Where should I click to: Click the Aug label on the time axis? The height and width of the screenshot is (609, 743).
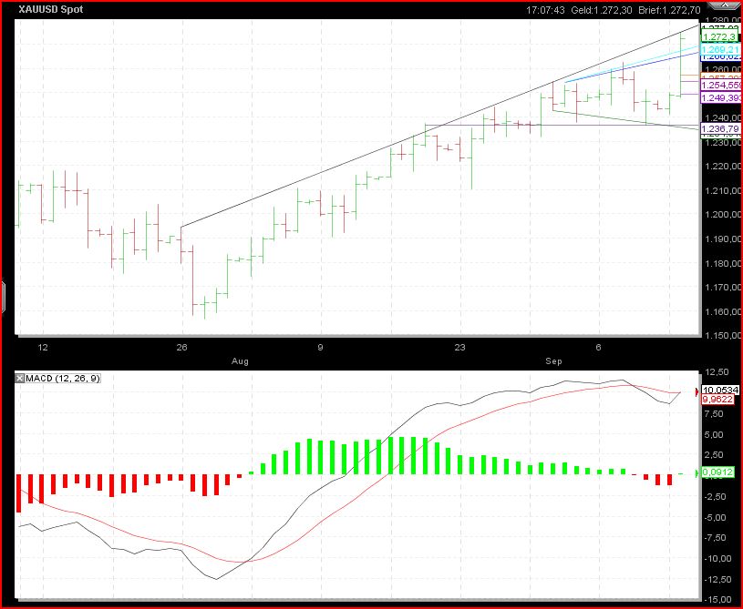tap(240, 360)
